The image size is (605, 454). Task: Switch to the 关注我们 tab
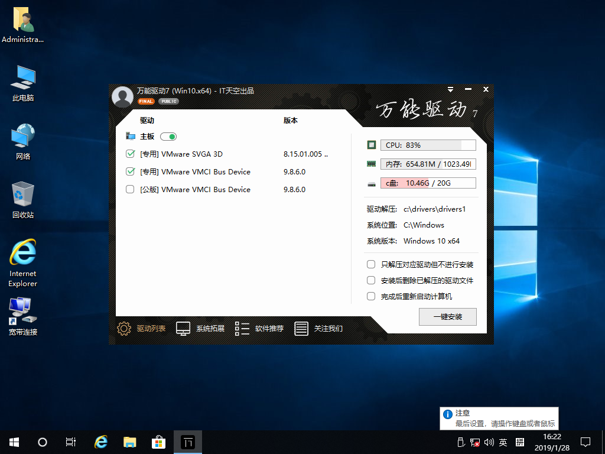pyautogui.click(x=328, y=329)
